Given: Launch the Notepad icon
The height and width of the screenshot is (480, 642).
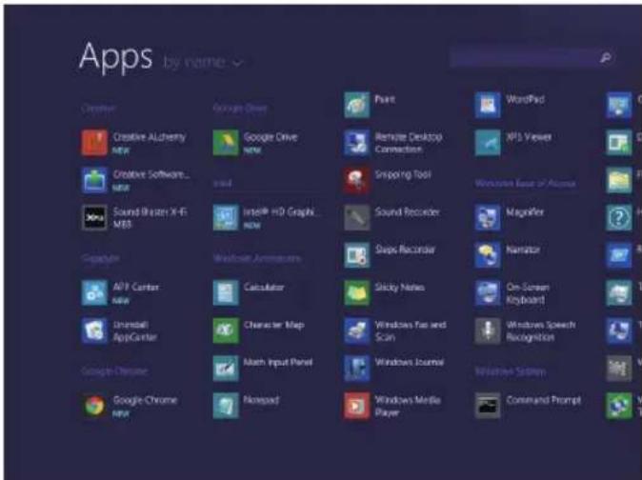Looking at the screenshot, I should click(x=226, y=406).
